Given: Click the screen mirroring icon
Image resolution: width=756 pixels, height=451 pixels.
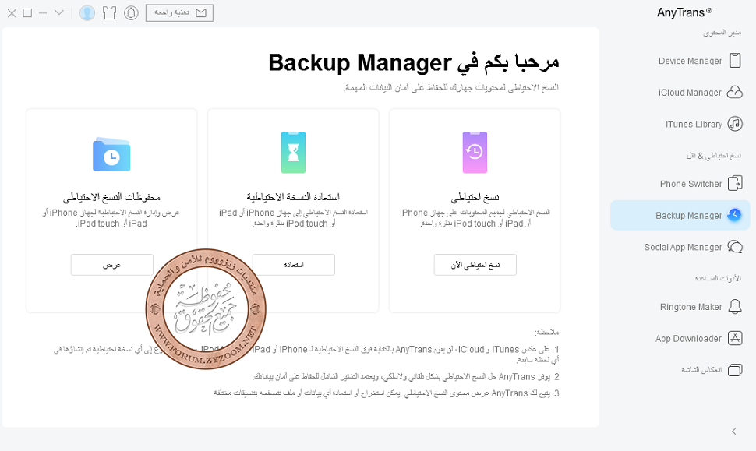Looking at the screenshot, I should coord(735,370).
